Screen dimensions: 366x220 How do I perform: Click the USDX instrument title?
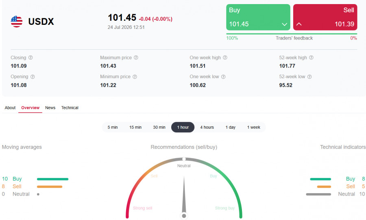41,22
